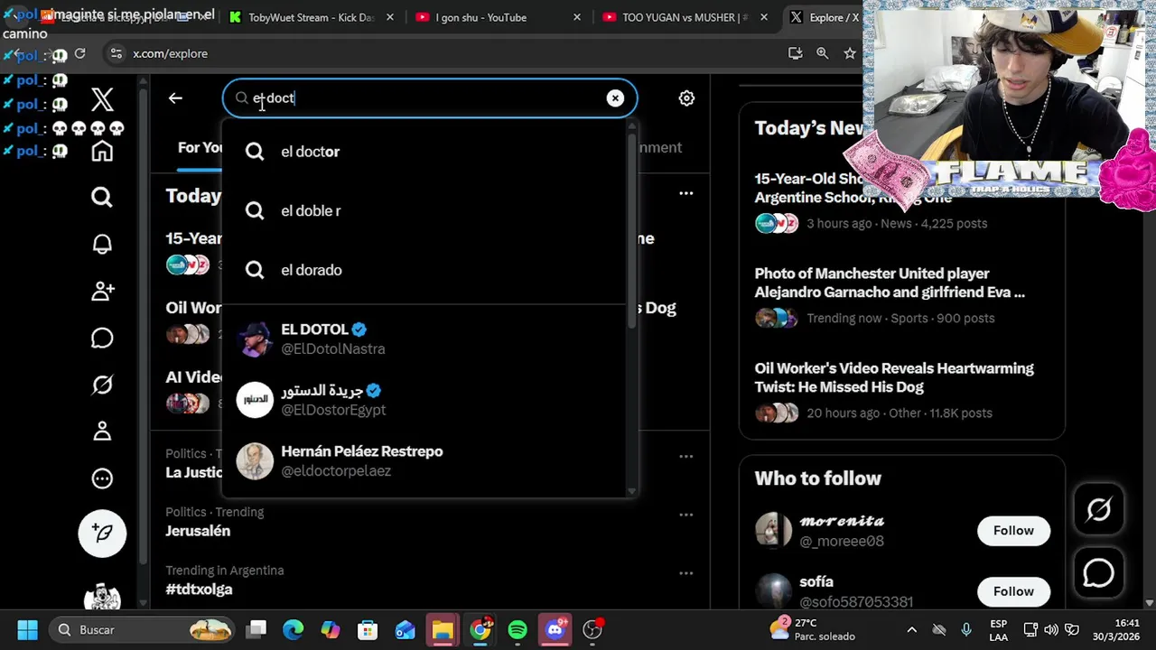Open more options for Jerusalén trend
This screenshot has height=650, width=1156.
point(686,515)
